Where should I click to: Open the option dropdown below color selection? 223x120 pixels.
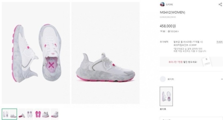coord(191,118)
